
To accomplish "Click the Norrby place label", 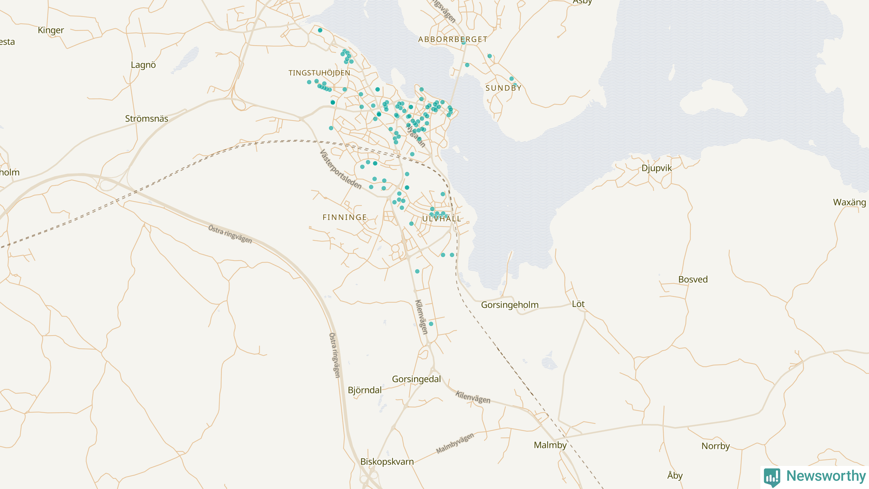I will pyautogui.click(x=716, y=446).
